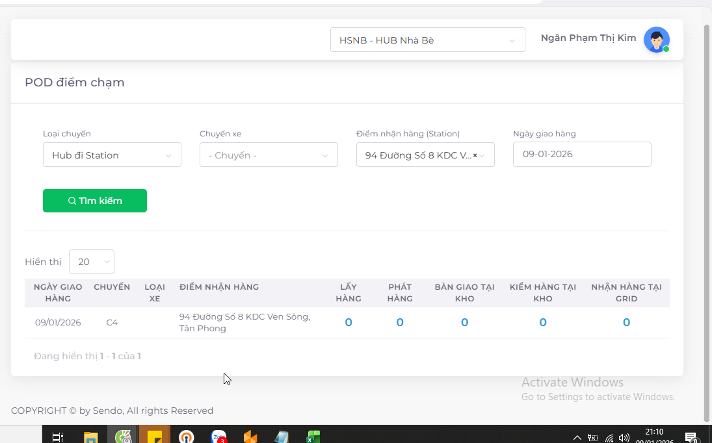
Task: Click the Đang hiển thị 1 - 1 của 1 text
Action: 87,356
